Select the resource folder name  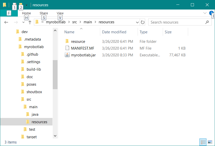78,42
